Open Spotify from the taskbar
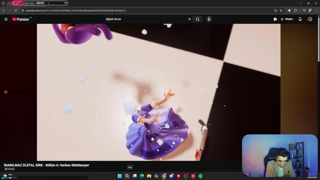The image size is (320, 180). 200,176
